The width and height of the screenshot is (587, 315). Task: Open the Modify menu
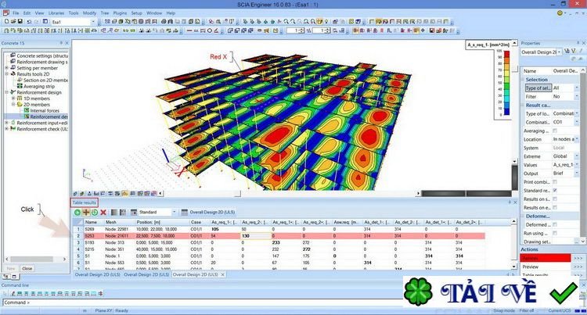pos(89,13)
